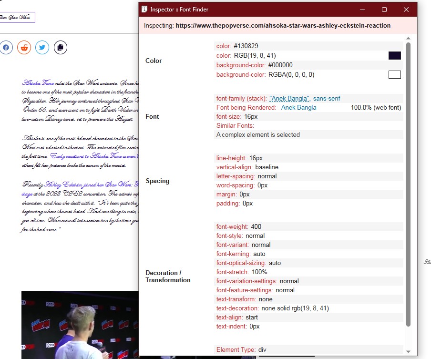This screenshot has height=359, width=431.
Task: Select the font-weight 400 row
Action: pyautogui.click(x=308, y=227)
